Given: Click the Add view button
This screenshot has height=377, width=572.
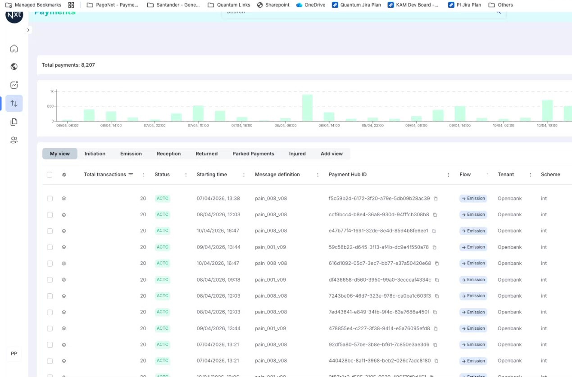Looking at the screenshot, I should point(331,154).
